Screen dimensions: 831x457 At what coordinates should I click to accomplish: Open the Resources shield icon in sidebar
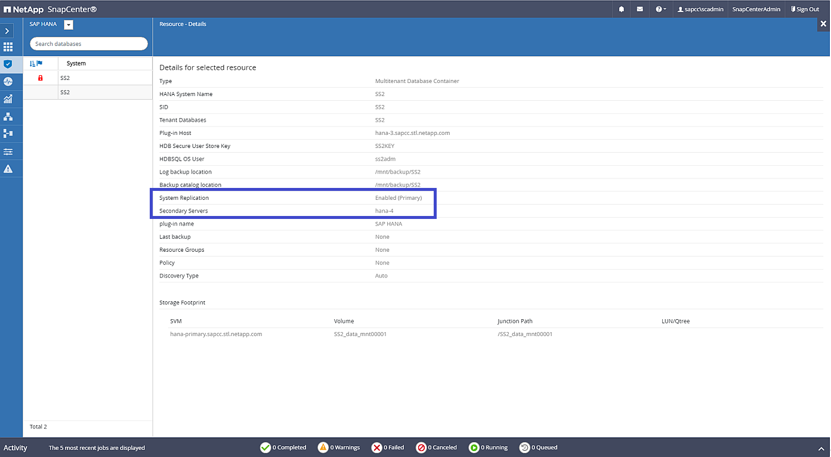8,64
